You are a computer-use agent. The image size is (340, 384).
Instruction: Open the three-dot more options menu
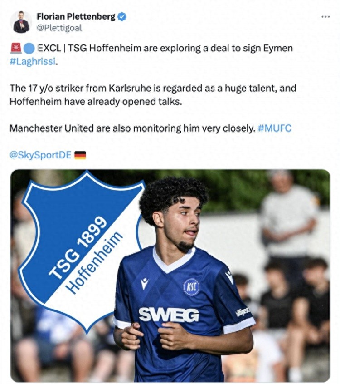[x=325, y=17]
